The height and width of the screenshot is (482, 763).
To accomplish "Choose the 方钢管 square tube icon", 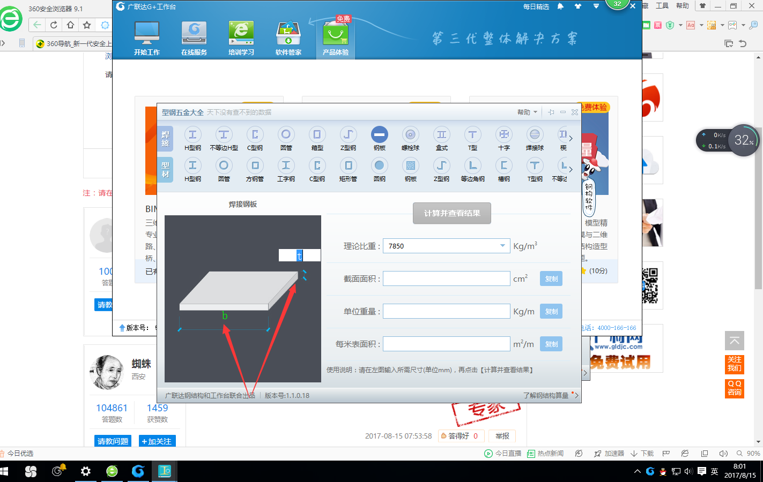I will [x=255, y=170].
